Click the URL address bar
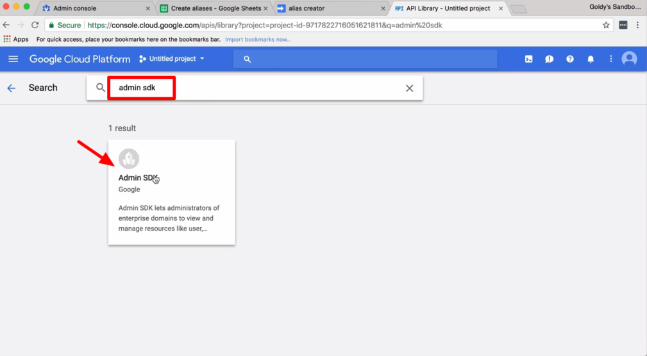Image resolution: width=647 pixels, height=356 pixels. (329, 25)
